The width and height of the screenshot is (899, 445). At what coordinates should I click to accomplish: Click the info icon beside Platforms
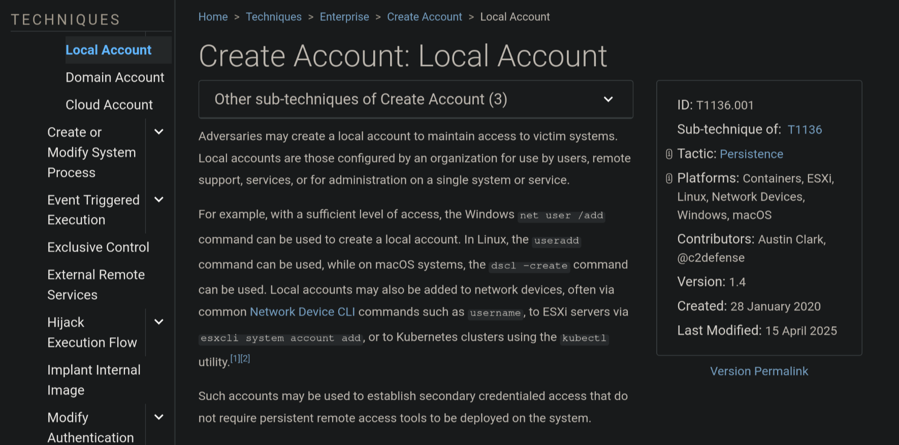669,178
